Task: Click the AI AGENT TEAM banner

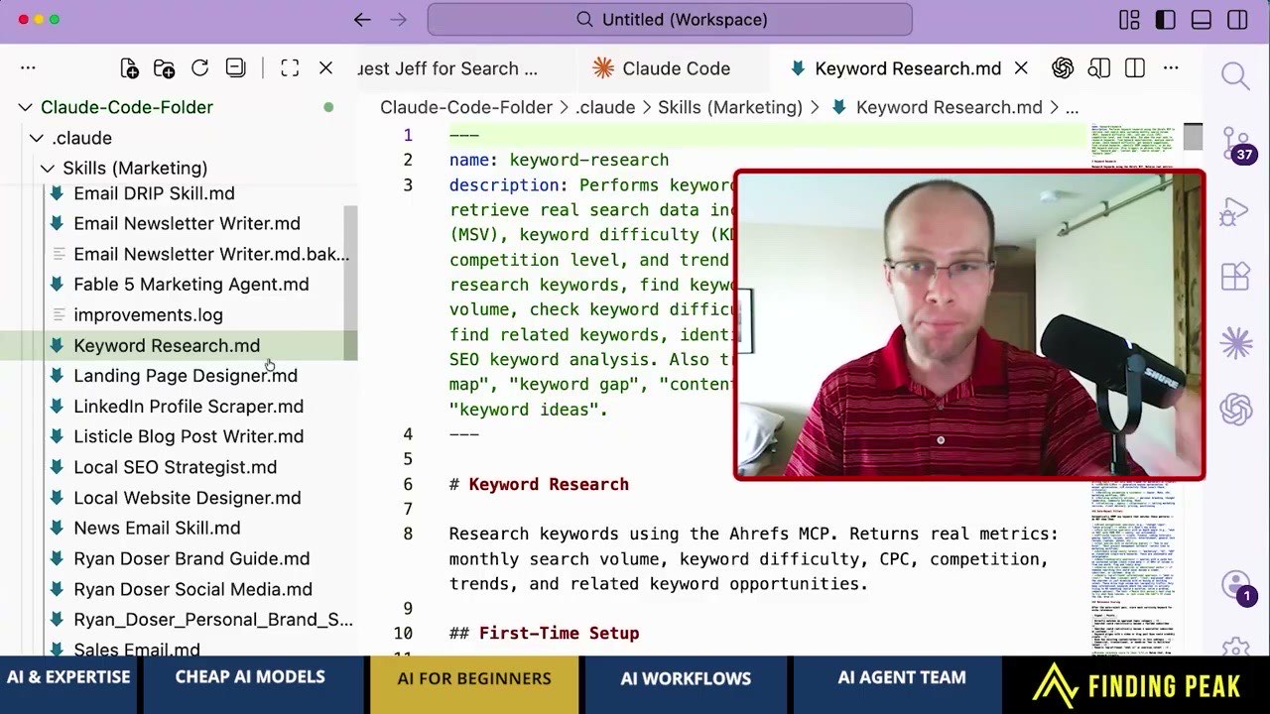Action: tap(902, 678)
